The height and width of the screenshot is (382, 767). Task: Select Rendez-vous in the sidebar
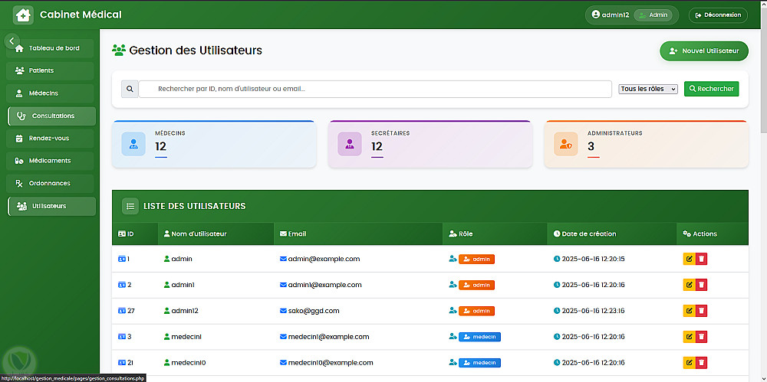pyautogui.click(x=51, y=139)
